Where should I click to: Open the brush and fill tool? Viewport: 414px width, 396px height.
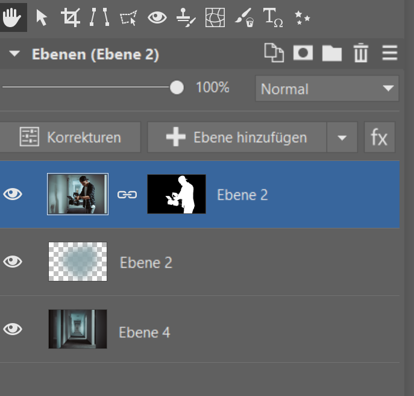point(244,17)
